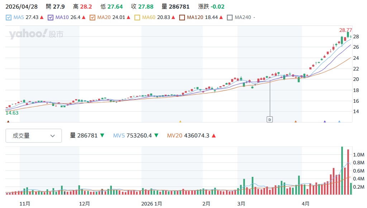This screenshot has height=208, width=367.
Task: Click the orange triangle marker in late March
Action: [296, 122]
